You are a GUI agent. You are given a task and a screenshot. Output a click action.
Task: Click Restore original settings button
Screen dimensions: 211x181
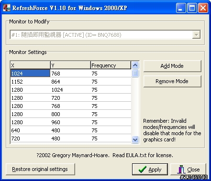(x=40, y=169)
